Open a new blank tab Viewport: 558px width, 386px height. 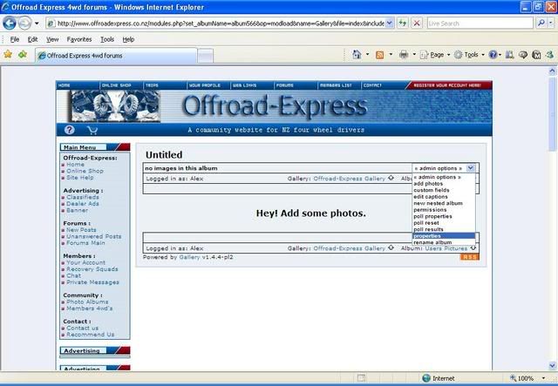tap(206, 56)
